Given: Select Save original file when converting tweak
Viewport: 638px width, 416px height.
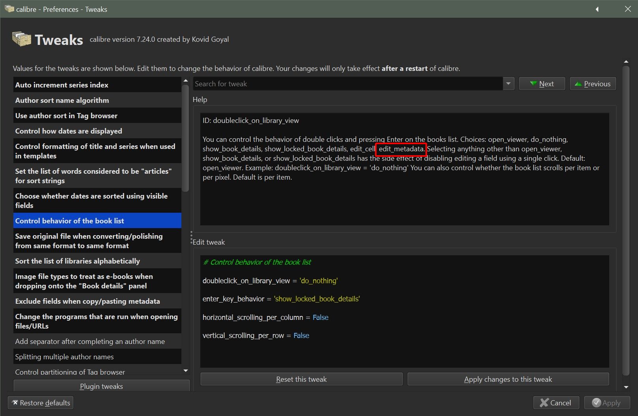Looking at the screenshot, I should click(97, 241).
